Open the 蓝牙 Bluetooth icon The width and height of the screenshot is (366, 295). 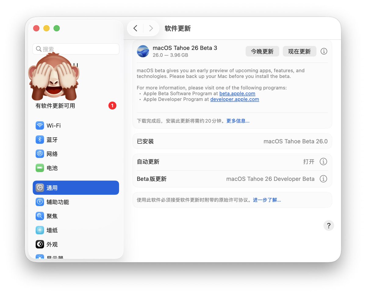pos(40,140)
